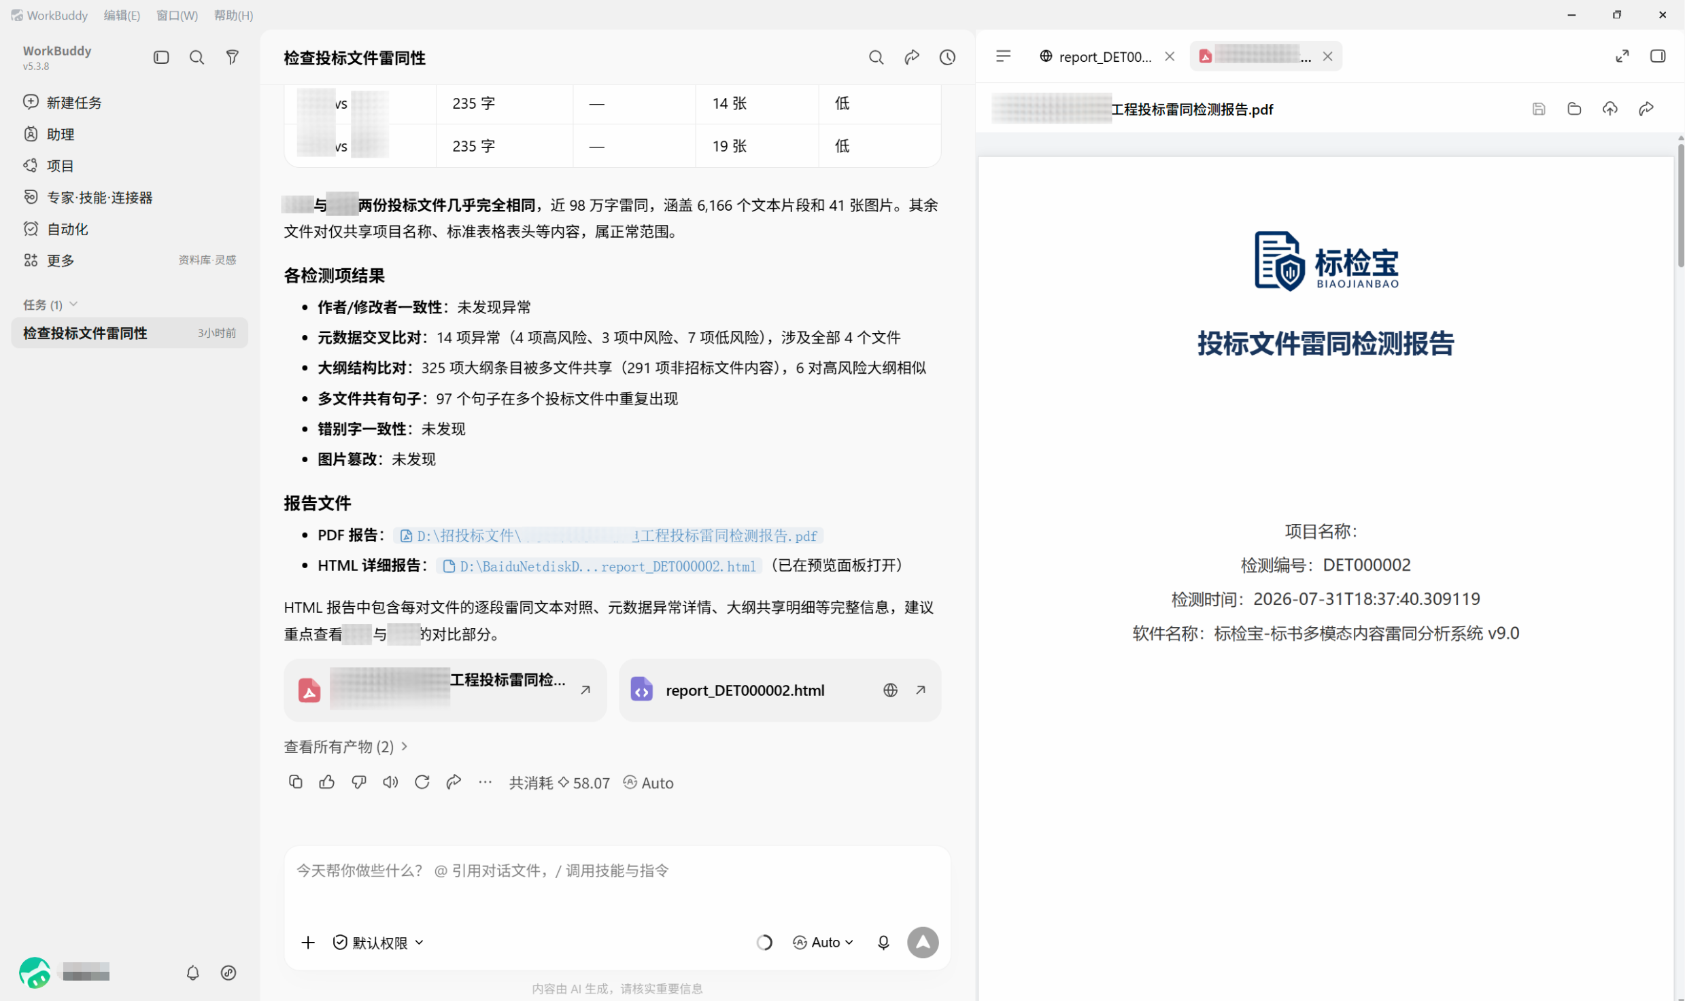Open the Auto model dropdown
The width and height of the screenshot is (1685, 1001).
823,943
